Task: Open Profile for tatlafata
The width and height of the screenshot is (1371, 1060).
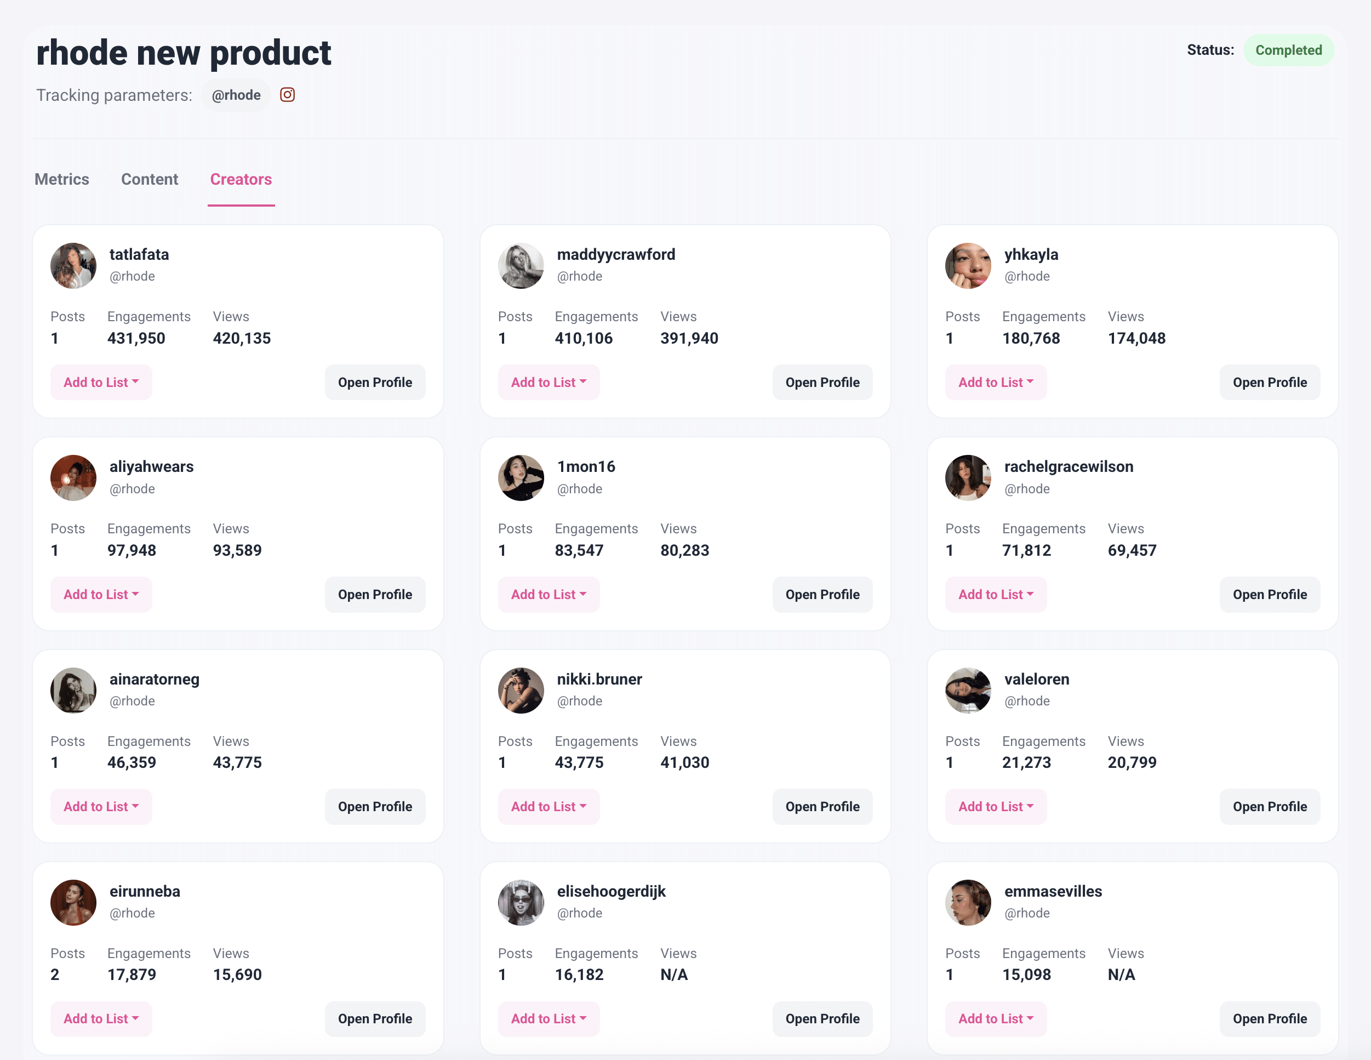Action: tap(375, 382)
